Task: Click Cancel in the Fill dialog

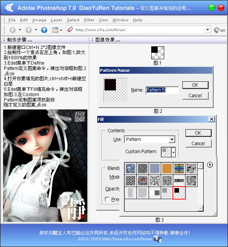Action: 198,144
